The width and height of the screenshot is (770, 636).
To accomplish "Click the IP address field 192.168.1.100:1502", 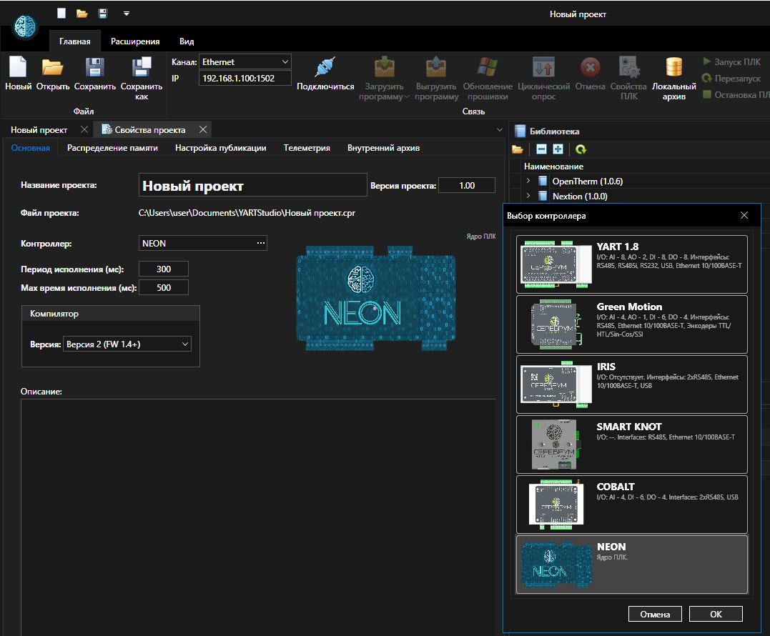I will [x=245, y=78].
